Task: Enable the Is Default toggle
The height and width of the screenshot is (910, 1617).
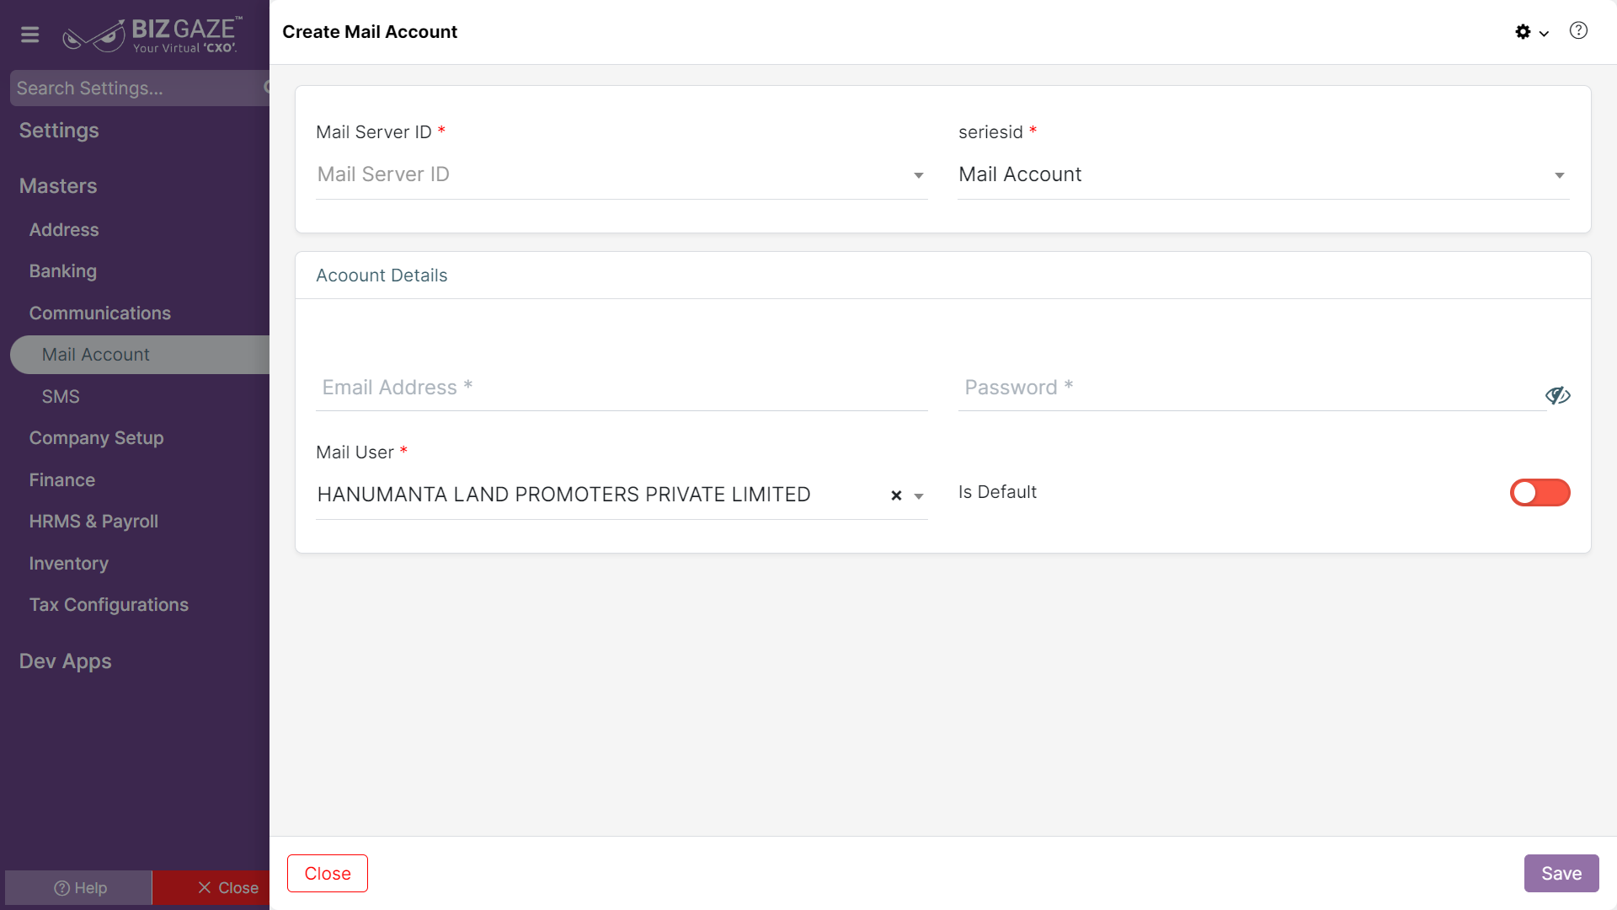Action: click(1540, 493)
